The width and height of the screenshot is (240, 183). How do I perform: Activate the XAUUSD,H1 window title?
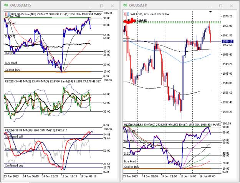click(138, 5)
